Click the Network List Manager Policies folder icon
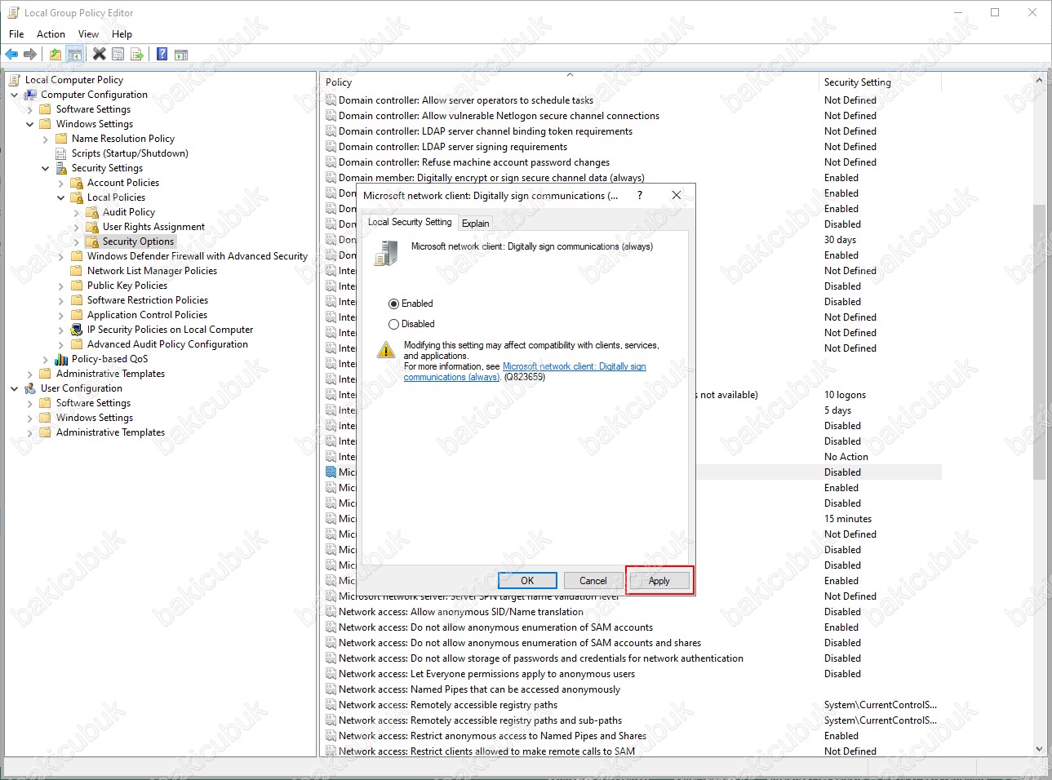 coord(77,271)
